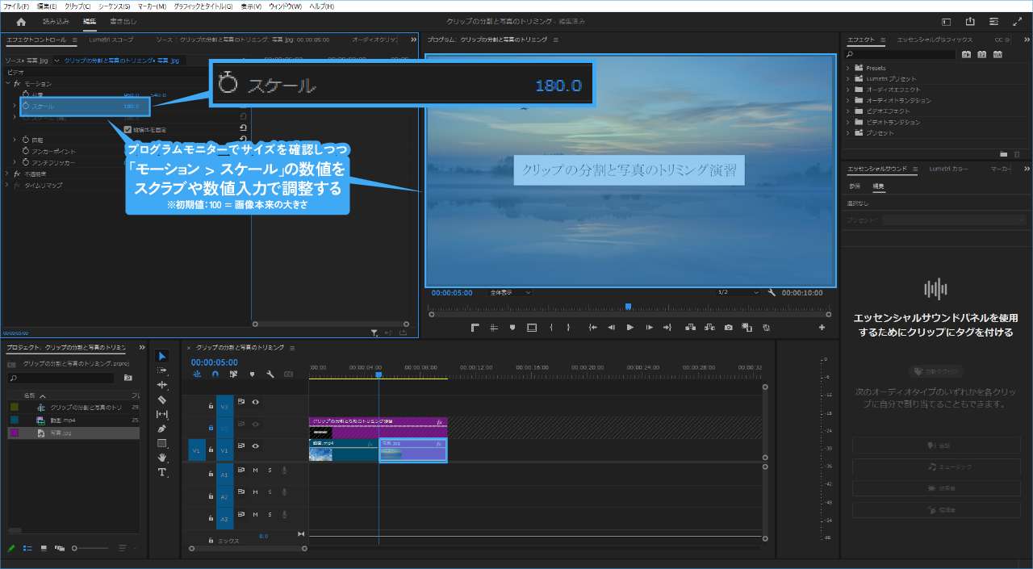Viewport: 1033px width, 569px height.
Task: Select the Rectangle shape tool
Action: tap(162, 443)
